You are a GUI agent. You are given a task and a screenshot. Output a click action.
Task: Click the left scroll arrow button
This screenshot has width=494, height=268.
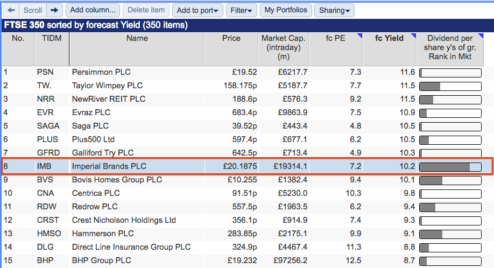(x=11, y=10)
